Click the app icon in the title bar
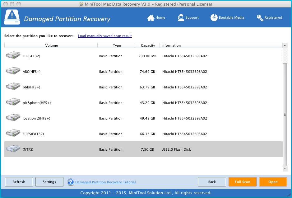292x198 pixels. click(x=81, y=4)
